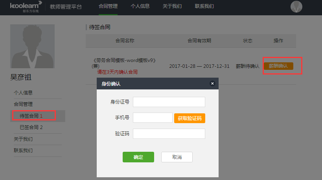Click the koolearn logo in header
This screenshot has height=180, width=322.
click(26, 7)
